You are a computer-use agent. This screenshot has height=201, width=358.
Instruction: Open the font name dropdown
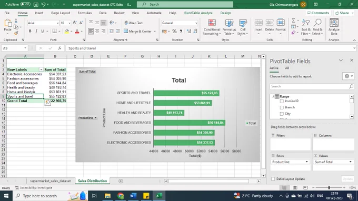coord(57,23)
